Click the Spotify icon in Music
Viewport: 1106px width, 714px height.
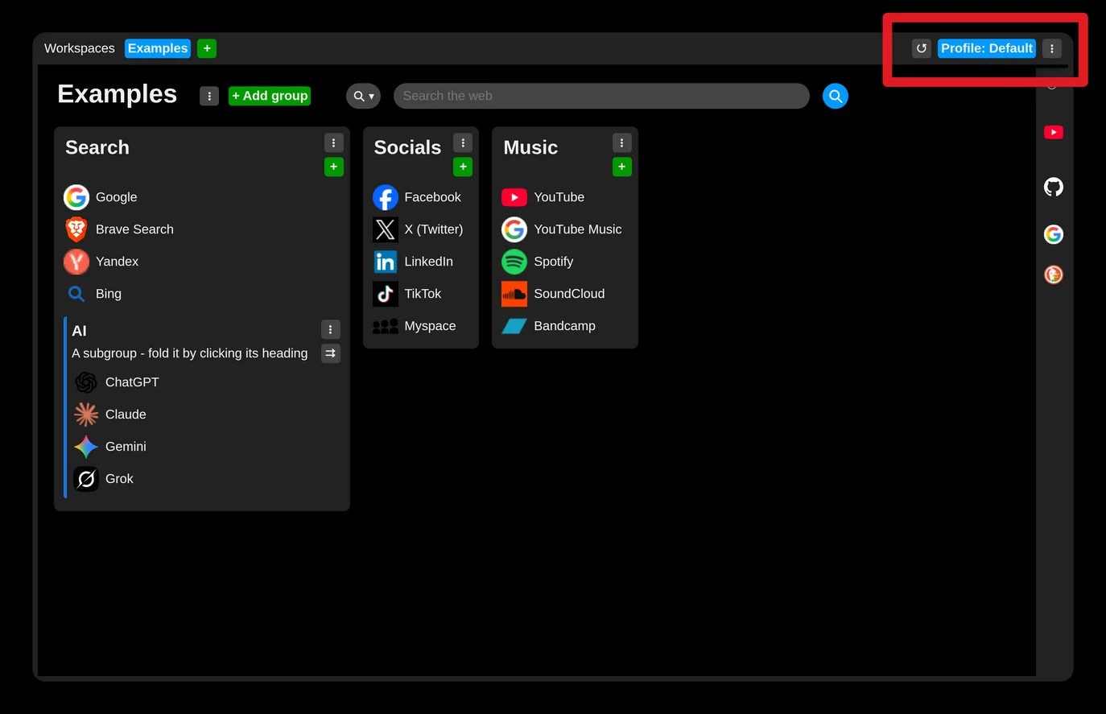tap(514, 262)
